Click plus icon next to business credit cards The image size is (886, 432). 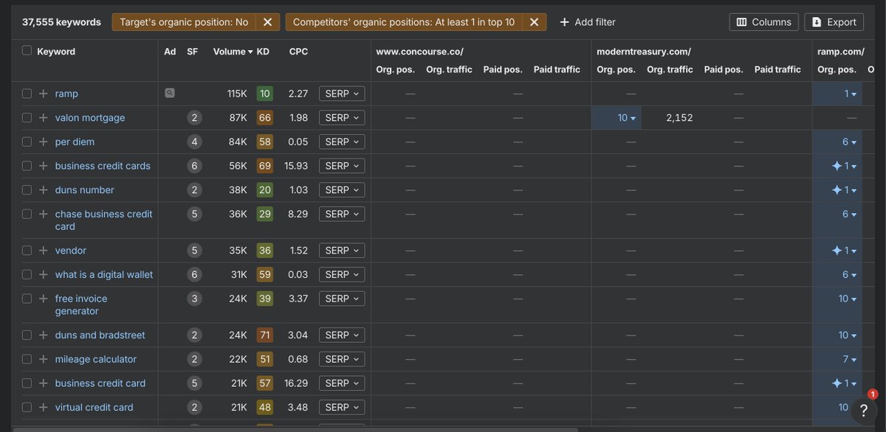[44, 166]
